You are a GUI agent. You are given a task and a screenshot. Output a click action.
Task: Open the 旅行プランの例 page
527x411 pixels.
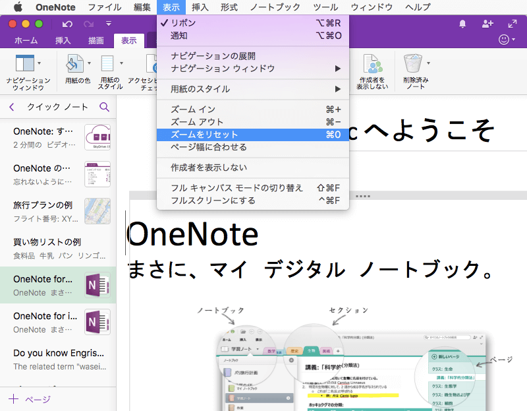tap(58, 211)
